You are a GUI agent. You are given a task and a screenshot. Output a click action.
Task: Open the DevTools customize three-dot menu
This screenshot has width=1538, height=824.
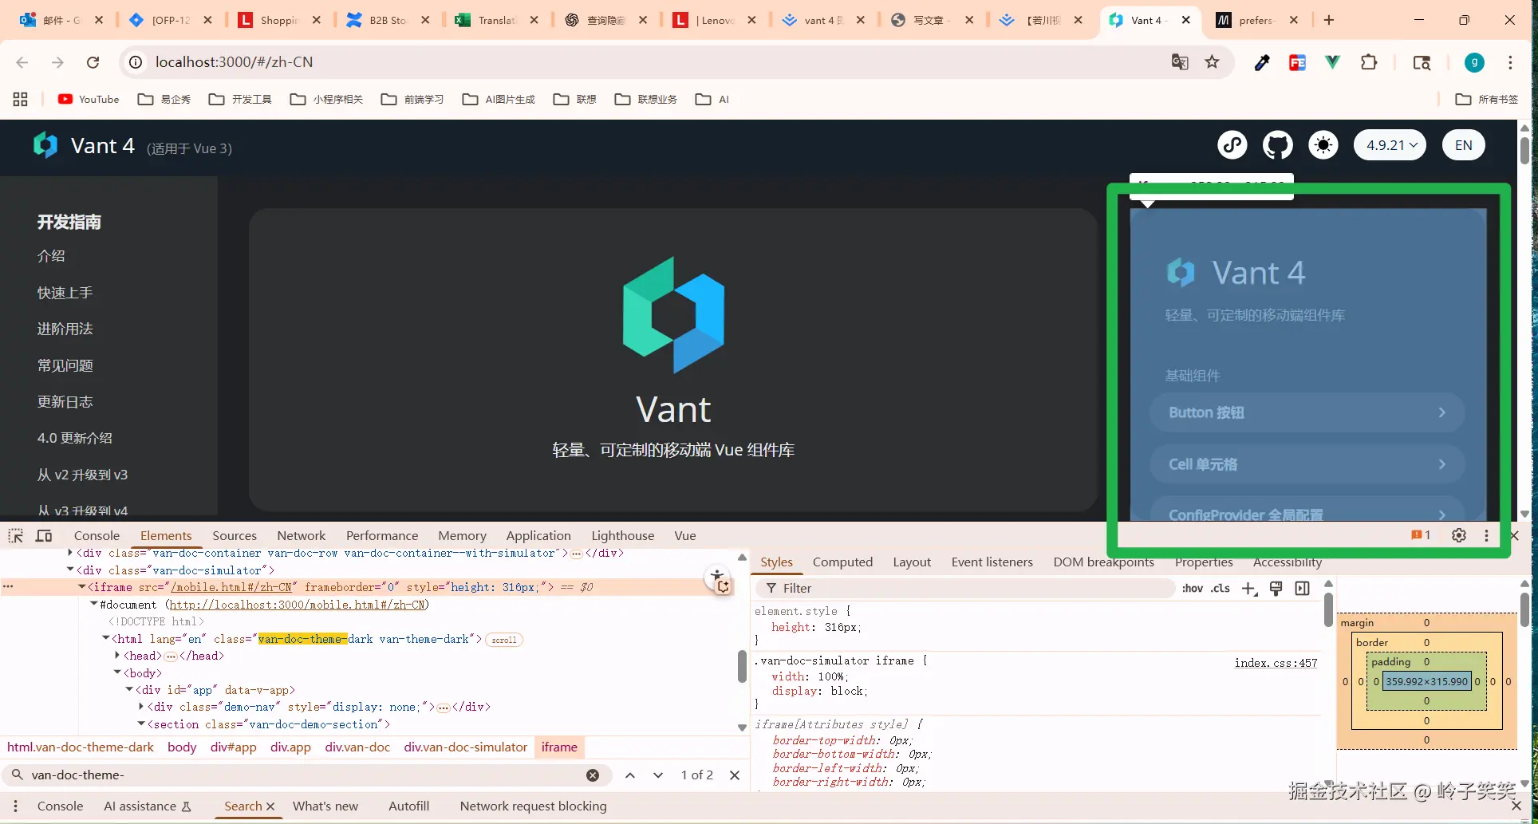[1486, 535]
